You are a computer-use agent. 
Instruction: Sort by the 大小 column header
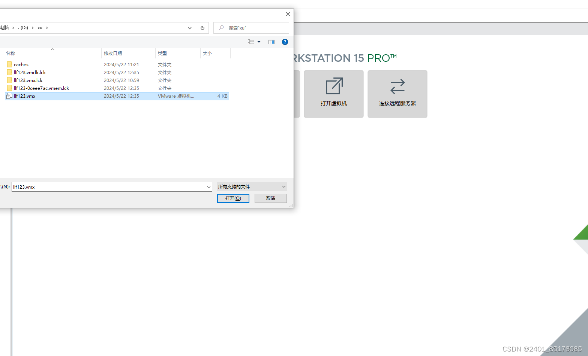(207, 54)
